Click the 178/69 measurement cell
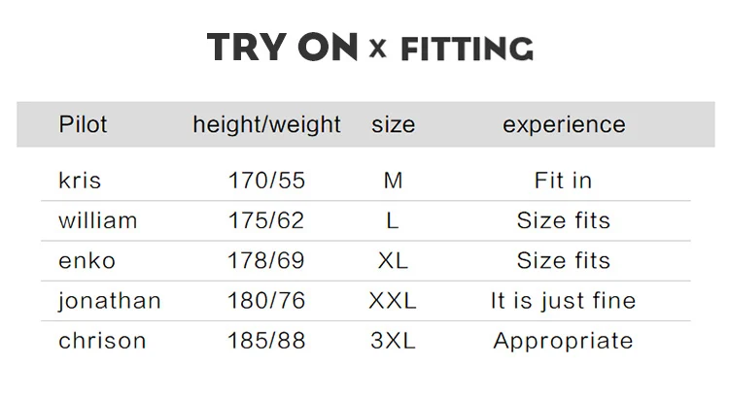The image size is (729, 398). tap(266, 260)
